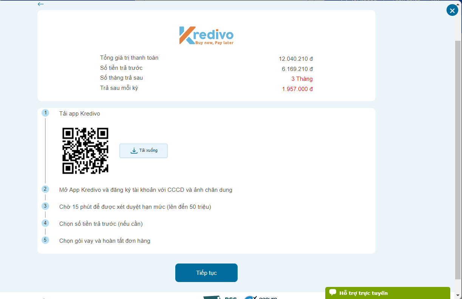Click the Tải xuống download button
This screenshot has height=299, width=462.
(144, 151)
